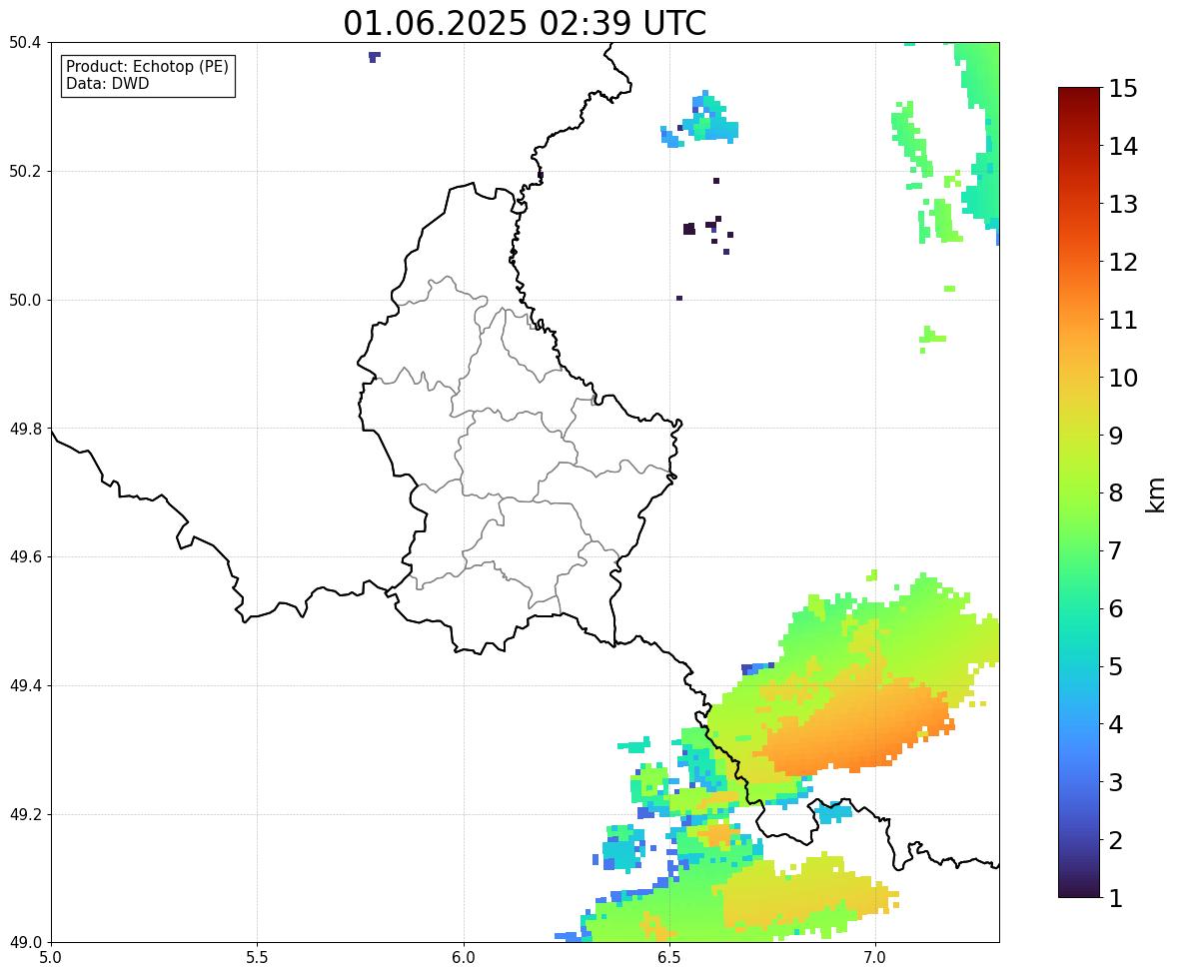The height and width of the screenshot is (975, 1177).
Task: Click the colorbar tick label '7'
Action: pos(1116,550)
